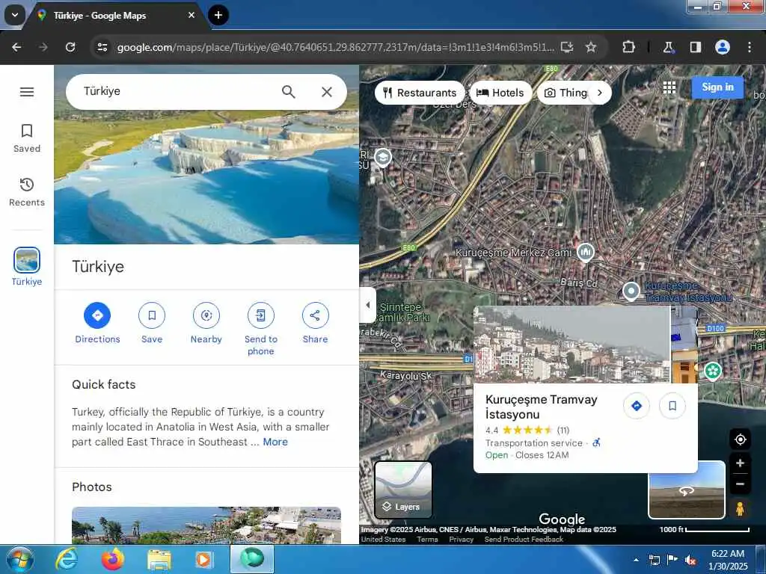Launch Firefox from taskbar
Image resolution: width=766 pixels, height=574 pixels.
(x=113, y=559)
